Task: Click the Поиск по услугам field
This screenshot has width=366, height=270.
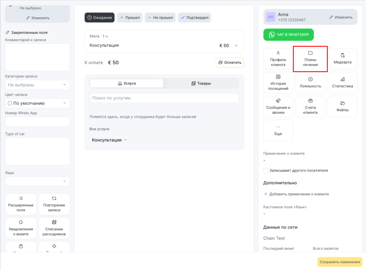Action: (x=164, y=98)
